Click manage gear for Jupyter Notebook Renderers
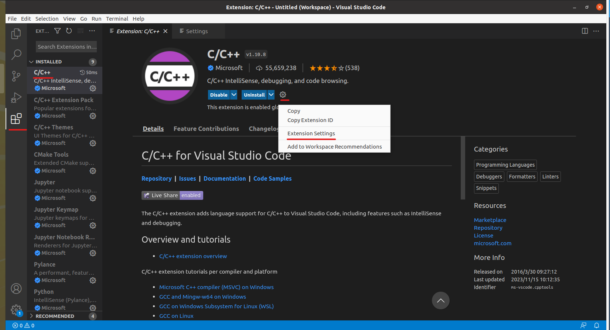 point(93,253)
